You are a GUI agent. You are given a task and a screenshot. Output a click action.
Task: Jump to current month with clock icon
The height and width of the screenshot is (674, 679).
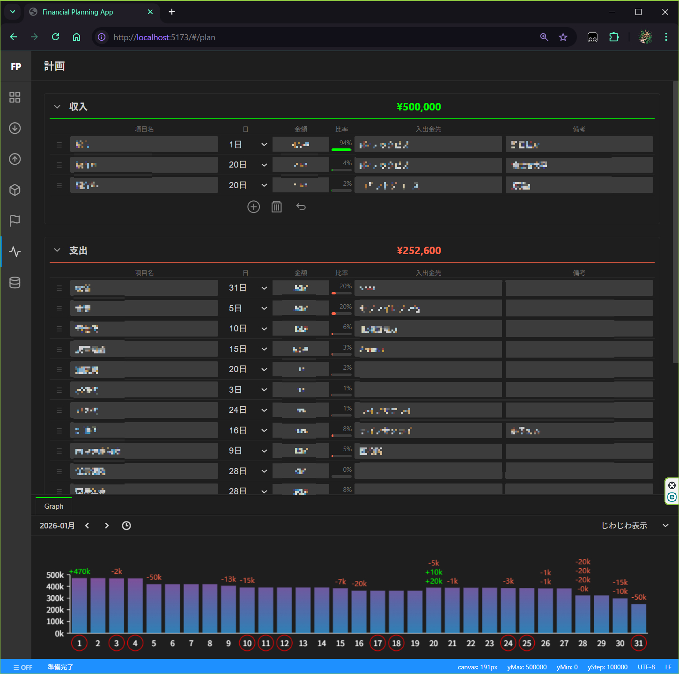pos(126,526)
